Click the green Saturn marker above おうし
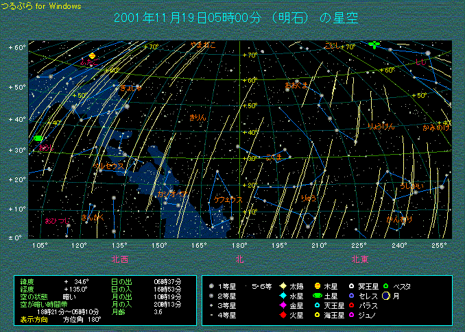 [x=38, y=138]
